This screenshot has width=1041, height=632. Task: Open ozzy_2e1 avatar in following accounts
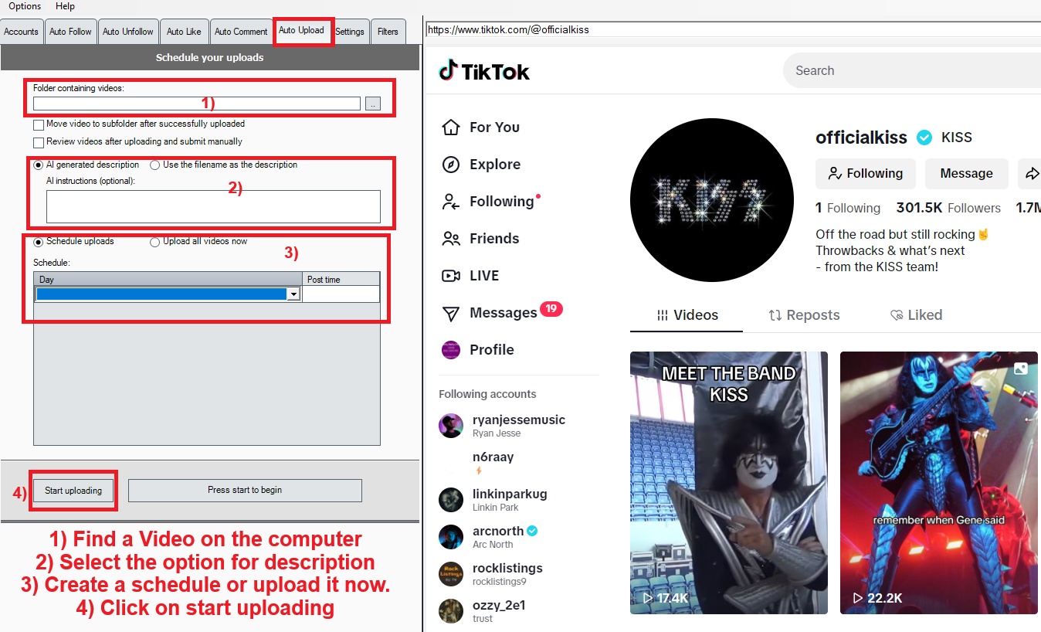tap(451, 611)
